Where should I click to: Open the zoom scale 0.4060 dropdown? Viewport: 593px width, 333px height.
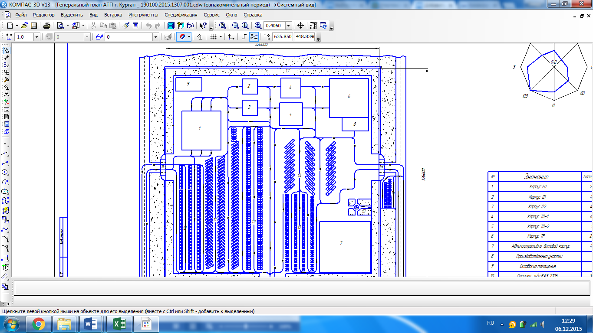pyautogui.click(x=288, y=26)
